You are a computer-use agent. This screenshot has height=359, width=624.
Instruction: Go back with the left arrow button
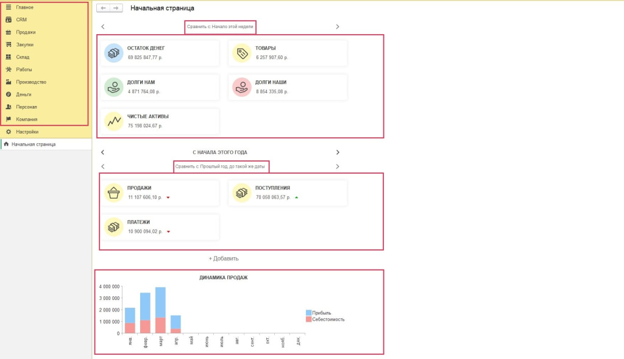tap(103, 8)
